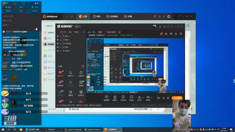This screenshot has height=132, width=235.
Task: Open the 读弹幕 tool in the toolbox
Action: (x=81, y=83)
